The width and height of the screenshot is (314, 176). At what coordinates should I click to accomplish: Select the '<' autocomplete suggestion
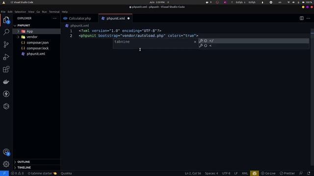point(254,45)
